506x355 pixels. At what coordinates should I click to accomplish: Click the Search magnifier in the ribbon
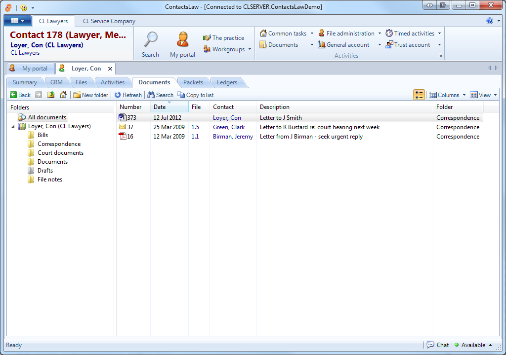pyautogui.click(x=150, y=44)
